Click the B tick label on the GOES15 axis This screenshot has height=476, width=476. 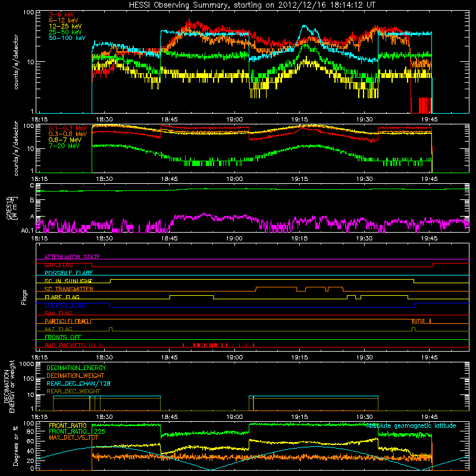[x=32, y=201]
